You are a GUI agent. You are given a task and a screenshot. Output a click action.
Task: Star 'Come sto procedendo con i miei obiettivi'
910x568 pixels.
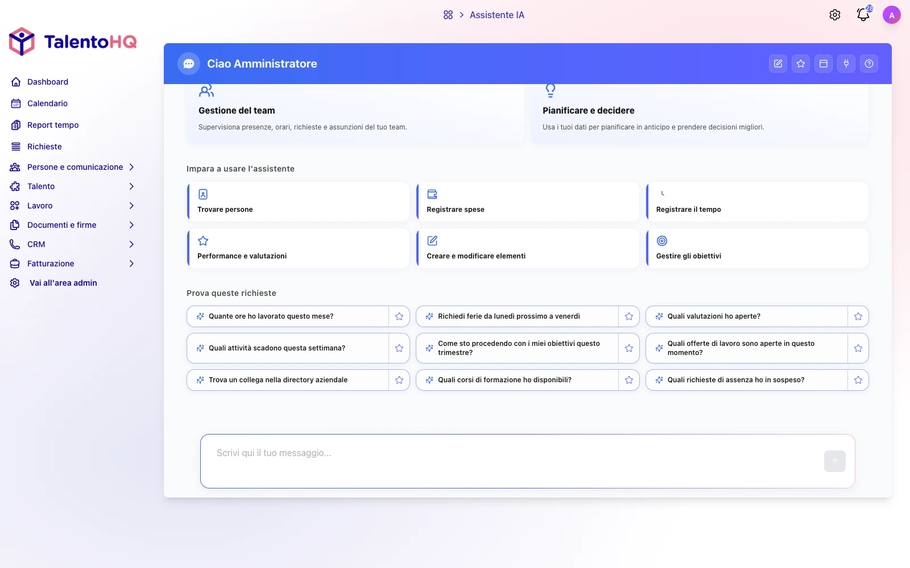click(629, 348)
